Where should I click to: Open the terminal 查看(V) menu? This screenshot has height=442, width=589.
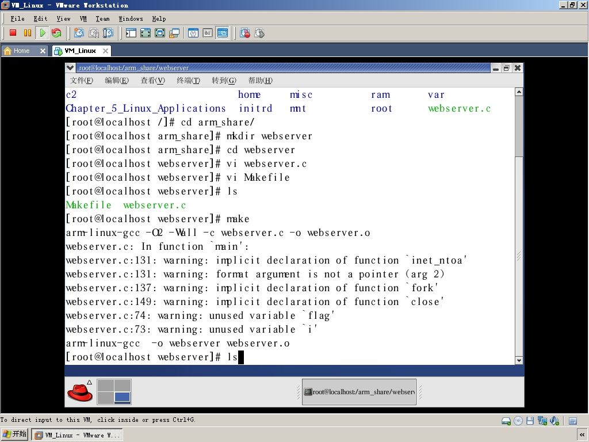153,81
